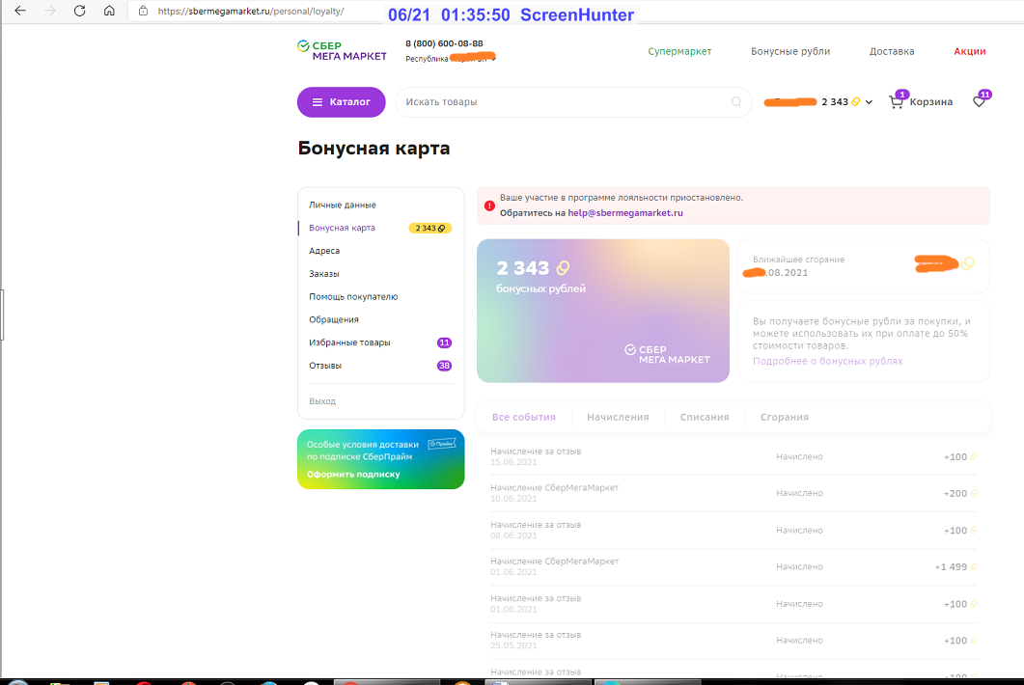The height and width of the screenshot is (685, 1024).
Task: Open the Акции header link
Action: 970,51
